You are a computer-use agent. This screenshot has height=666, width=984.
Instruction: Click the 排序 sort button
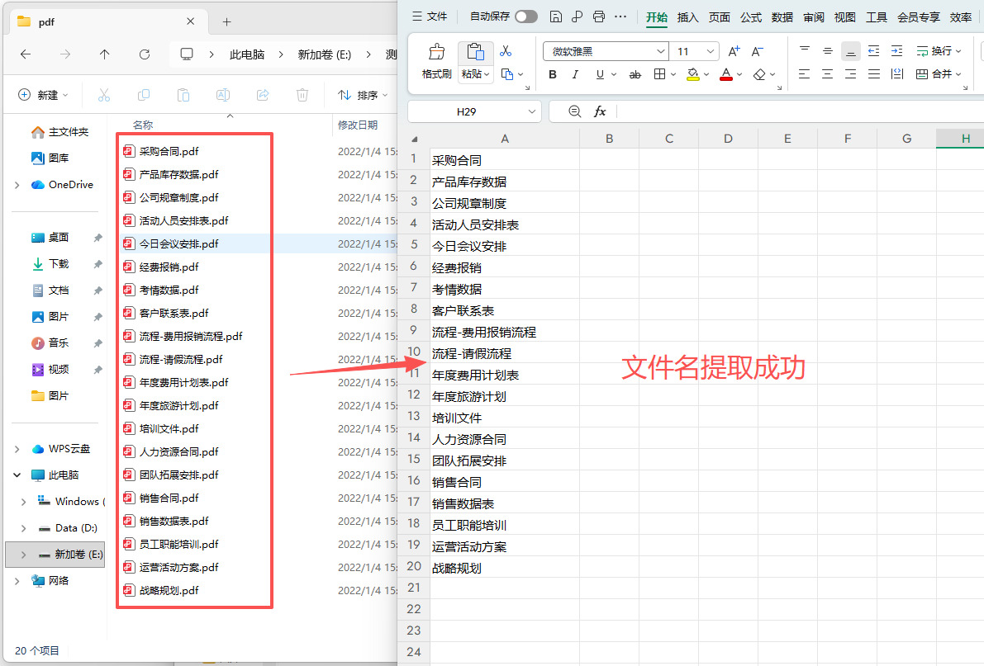364,96
